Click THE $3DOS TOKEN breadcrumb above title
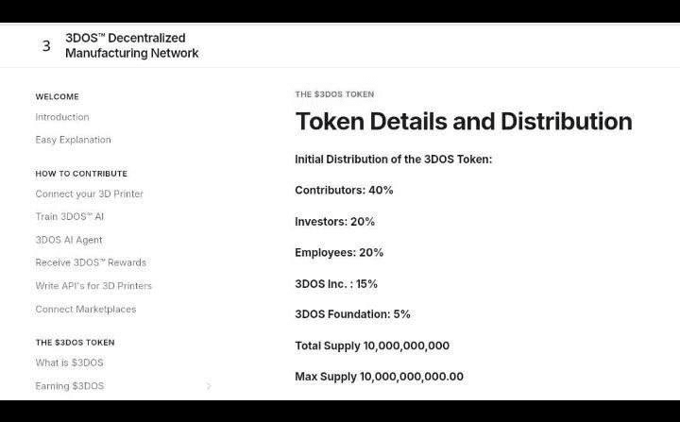The image size is (680, 422). (x=334, y=94)
